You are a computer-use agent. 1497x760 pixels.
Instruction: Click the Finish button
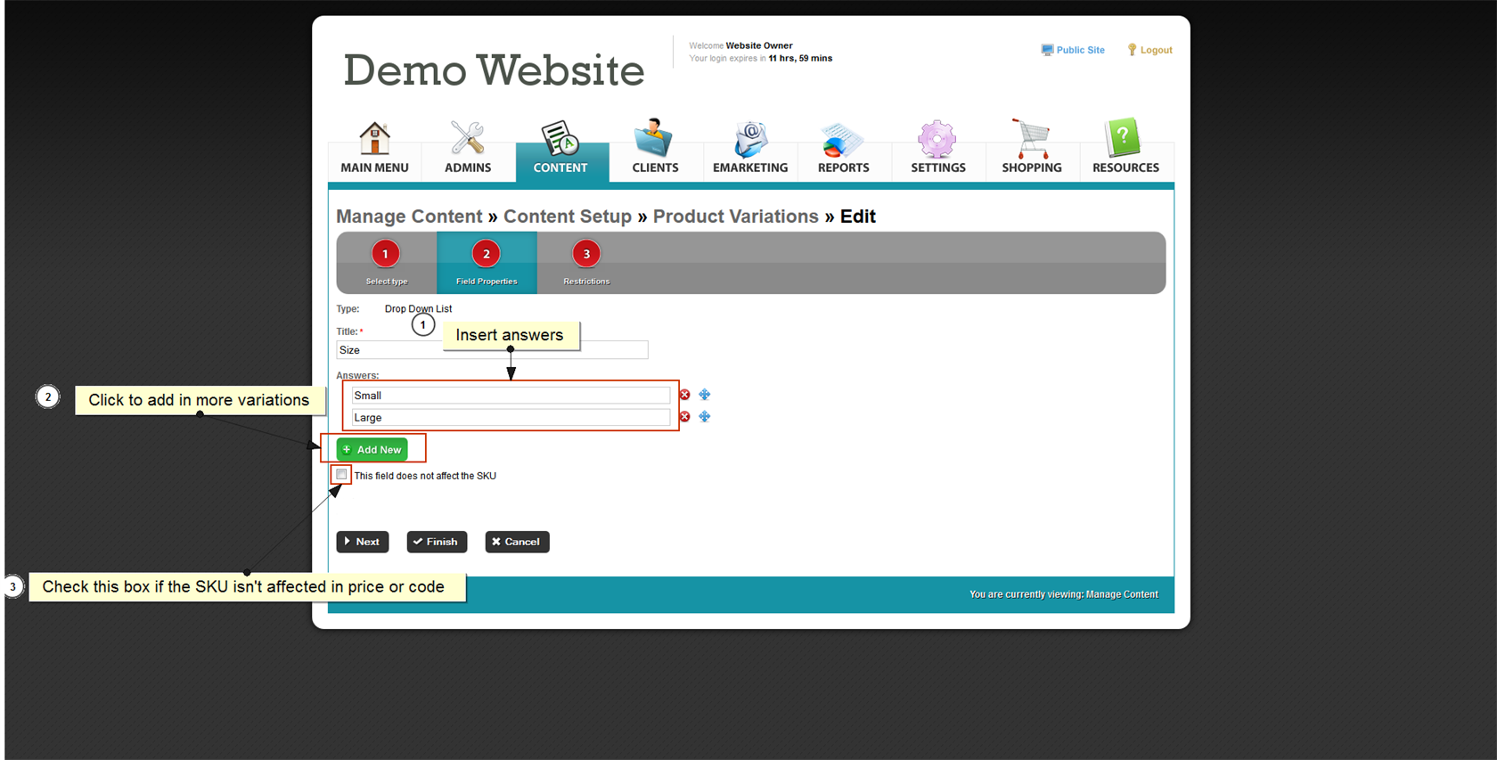coord(437,542)
